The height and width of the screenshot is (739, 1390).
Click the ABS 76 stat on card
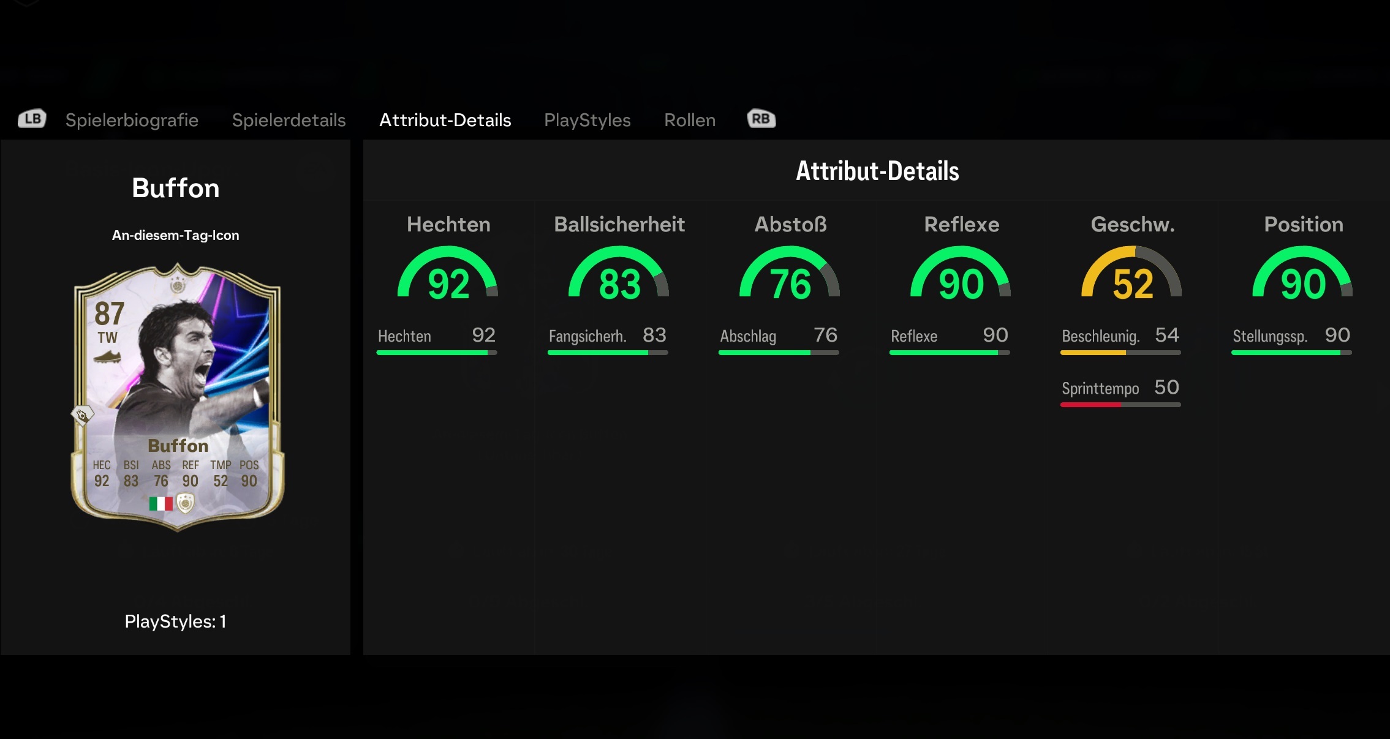click(x=161, y=474)
